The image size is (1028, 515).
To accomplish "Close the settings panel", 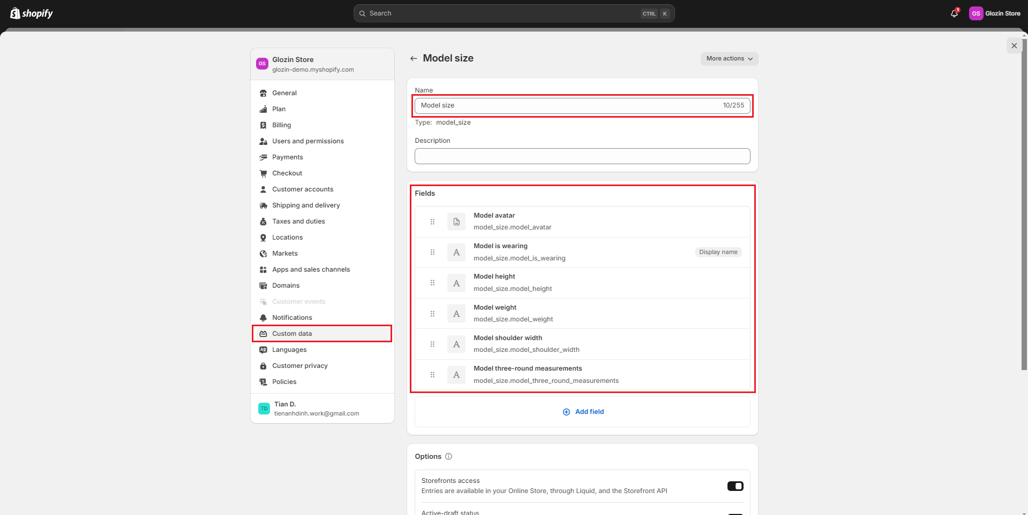I will [x=1014, y=45].
